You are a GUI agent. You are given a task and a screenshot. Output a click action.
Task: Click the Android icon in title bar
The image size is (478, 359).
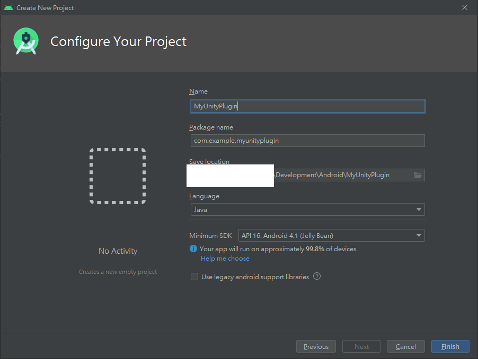tap(8, 8)
